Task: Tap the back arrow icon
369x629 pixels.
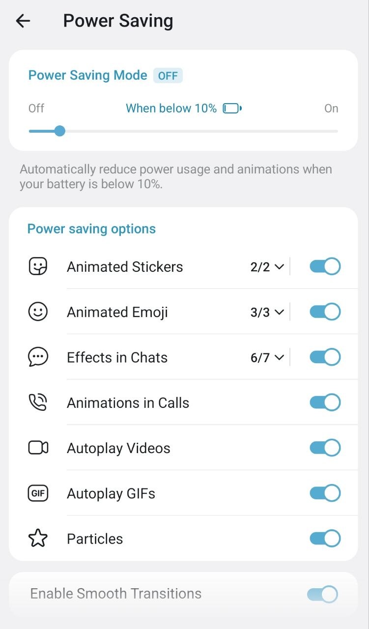Action: point(23,21)
